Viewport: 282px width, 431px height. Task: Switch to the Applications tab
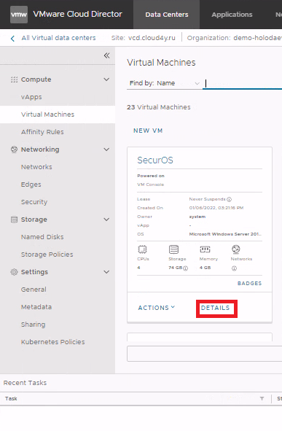(x=232, y=15)
